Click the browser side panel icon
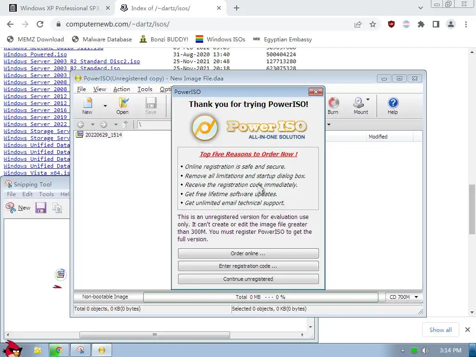 click(436, 24)
